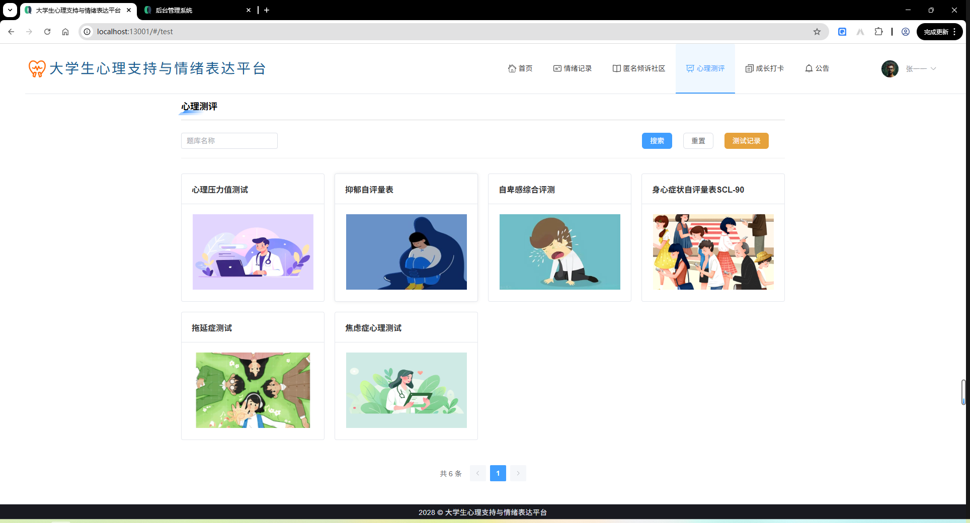
Task: Open the 焦虑症心理测试 card thumbnail
Action: 406,390
